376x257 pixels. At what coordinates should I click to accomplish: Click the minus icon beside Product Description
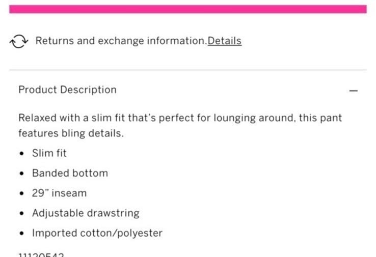pyautogui.click(x=353, y=91)
